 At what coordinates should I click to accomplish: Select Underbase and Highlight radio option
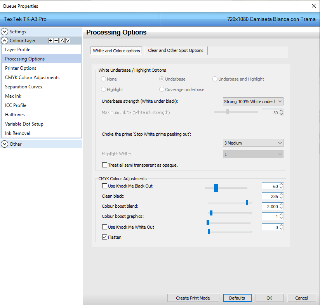pos(215,79)
